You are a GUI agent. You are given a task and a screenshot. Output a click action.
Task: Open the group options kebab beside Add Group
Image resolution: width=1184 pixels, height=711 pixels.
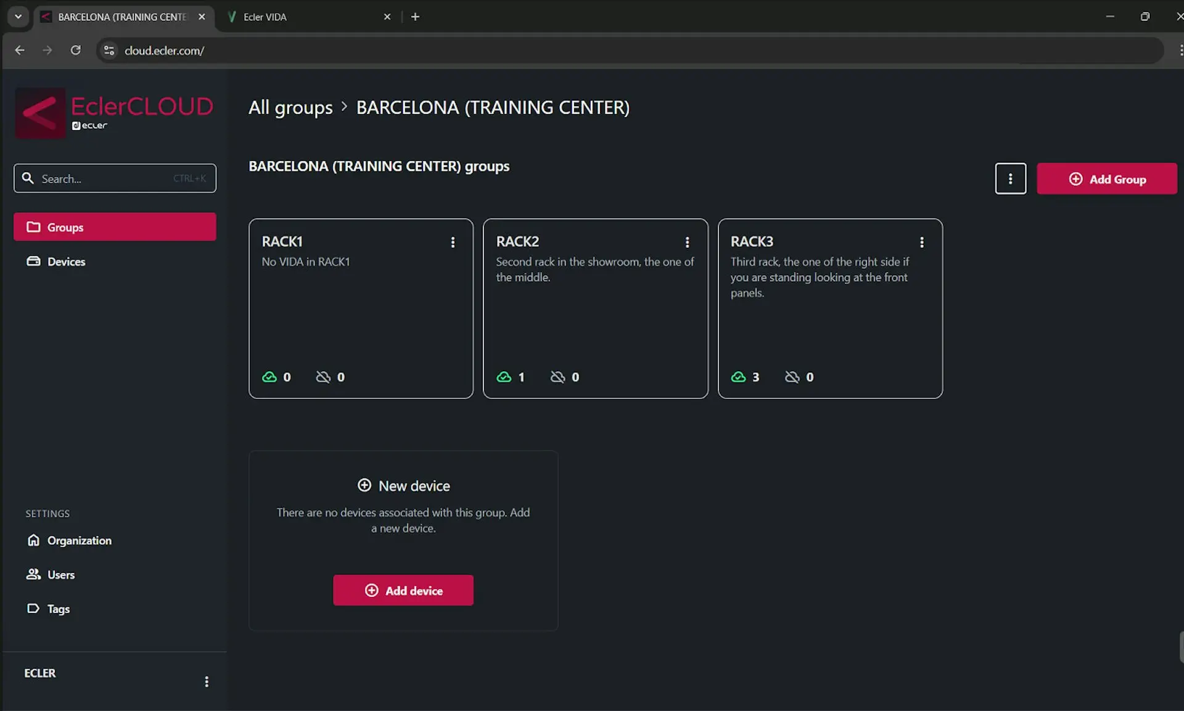(x=1010, y=179)
